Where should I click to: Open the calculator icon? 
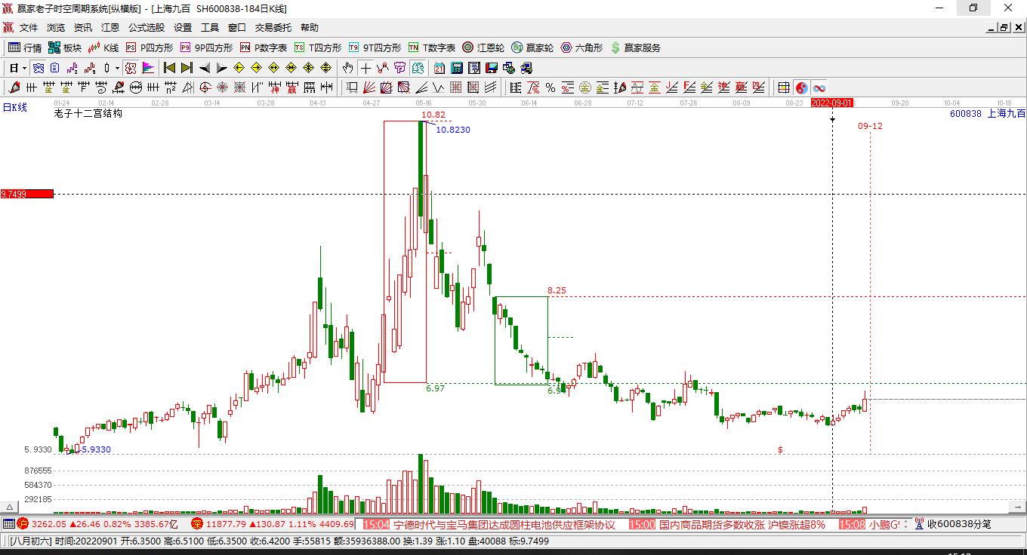[457, 68]
